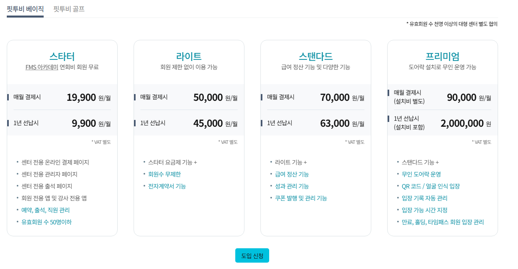This screenshot has height=269, width=518.
Task: Click 쿠폰 발행 및 관리 기능 item
Action: click(x=301, y=198)
